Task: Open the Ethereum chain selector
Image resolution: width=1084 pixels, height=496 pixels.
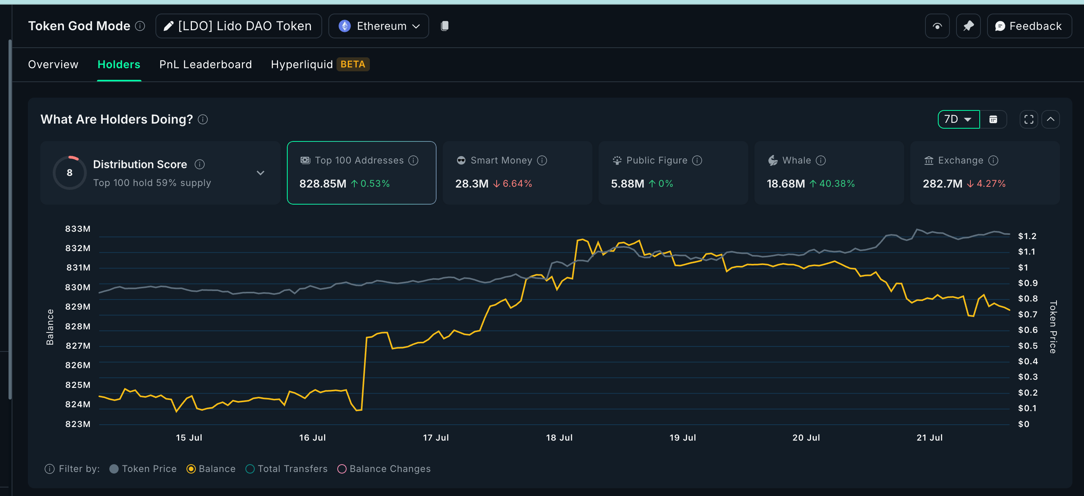Action: click(378, 26)
